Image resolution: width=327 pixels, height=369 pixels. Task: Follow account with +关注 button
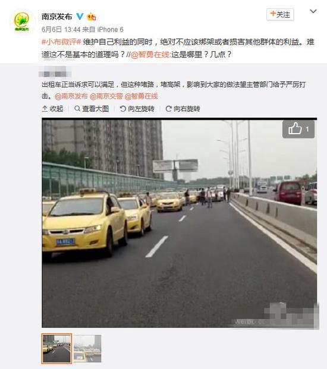pyautogui.click(x=280, y=15)
